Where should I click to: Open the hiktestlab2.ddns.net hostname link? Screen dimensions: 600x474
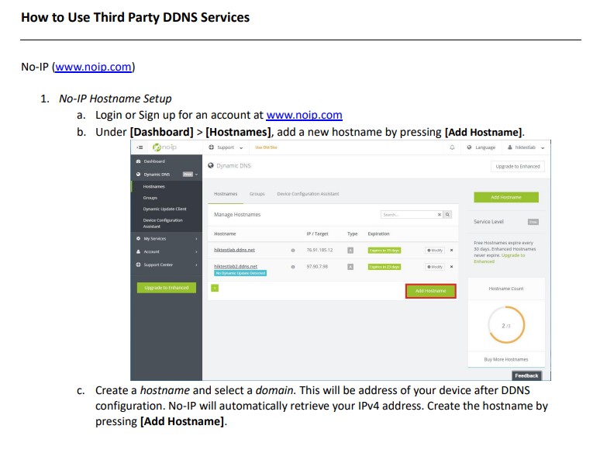pyautogui.click(x=236, y=266)
